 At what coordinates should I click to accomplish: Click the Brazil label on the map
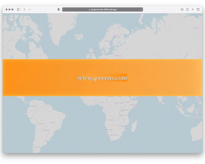pos(53,123)
